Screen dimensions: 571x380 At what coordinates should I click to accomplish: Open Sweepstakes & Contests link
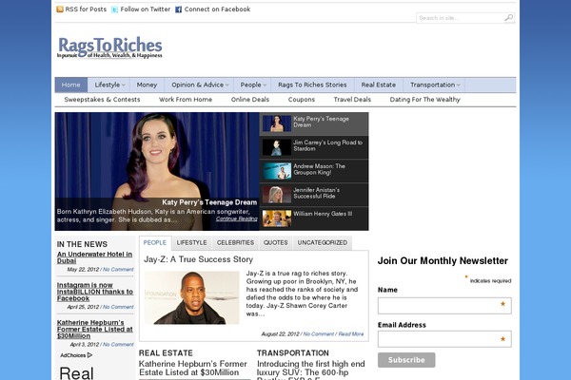click(102, 99)
